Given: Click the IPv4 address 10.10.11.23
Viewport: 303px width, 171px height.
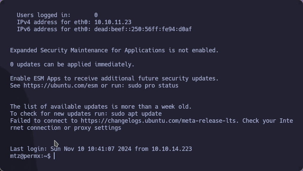Looking at the screenshot, I should [113, 22].
